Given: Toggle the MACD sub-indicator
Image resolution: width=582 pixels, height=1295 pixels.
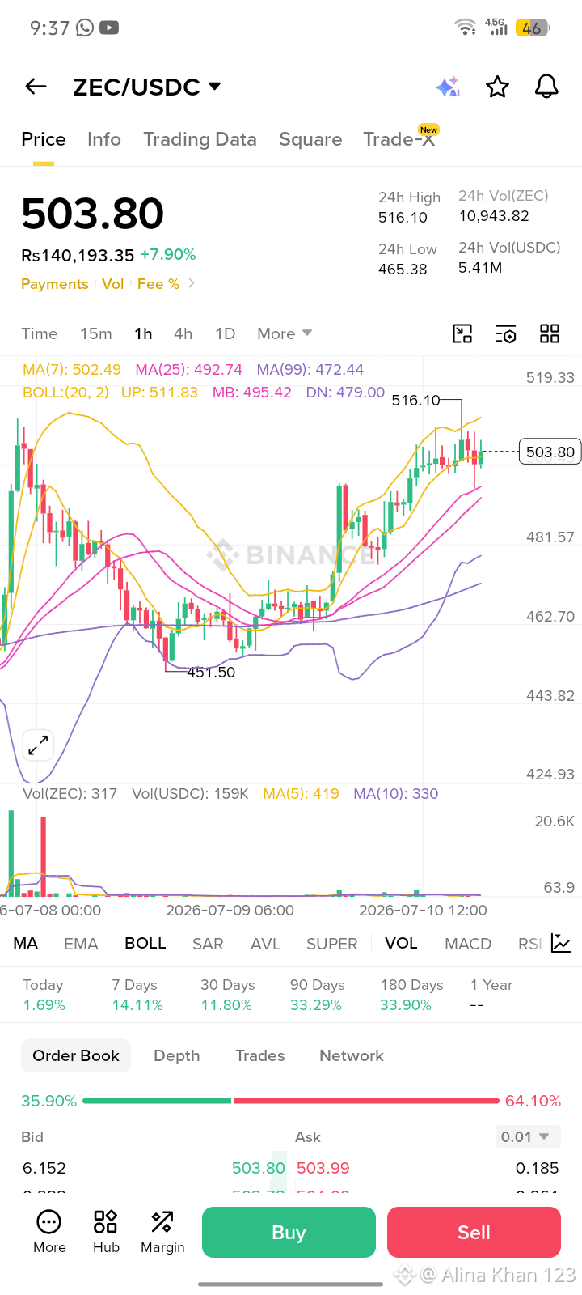Looking at the screenshot, I should coord(468,944).
